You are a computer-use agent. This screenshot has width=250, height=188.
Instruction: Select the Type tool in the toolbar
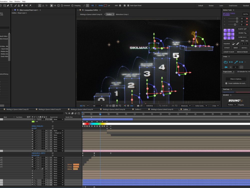point(11,6)
